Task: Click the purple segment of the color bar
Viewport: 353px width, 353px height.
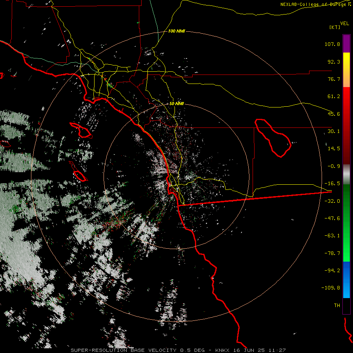Action: click(x=346, y=44)
